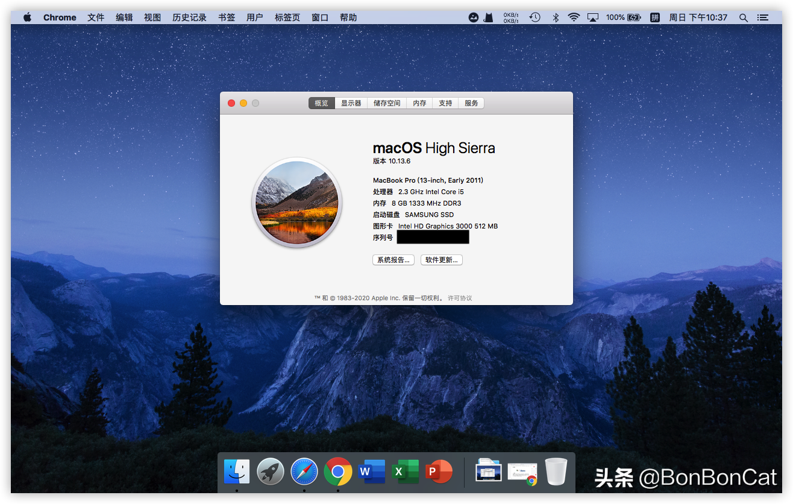
Task: Click the round face menu bar icon
Action: [474, 17]
